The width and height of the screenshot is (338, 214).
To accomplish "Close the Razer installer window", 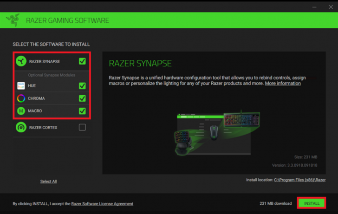I will 331,7.
